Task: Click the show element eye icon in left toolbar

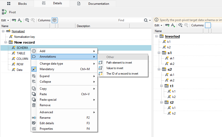Action: click(27, 20)
